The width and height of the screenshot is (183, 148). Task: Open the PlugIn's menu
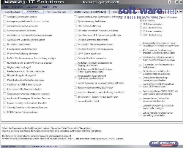(x=46, y=7)
